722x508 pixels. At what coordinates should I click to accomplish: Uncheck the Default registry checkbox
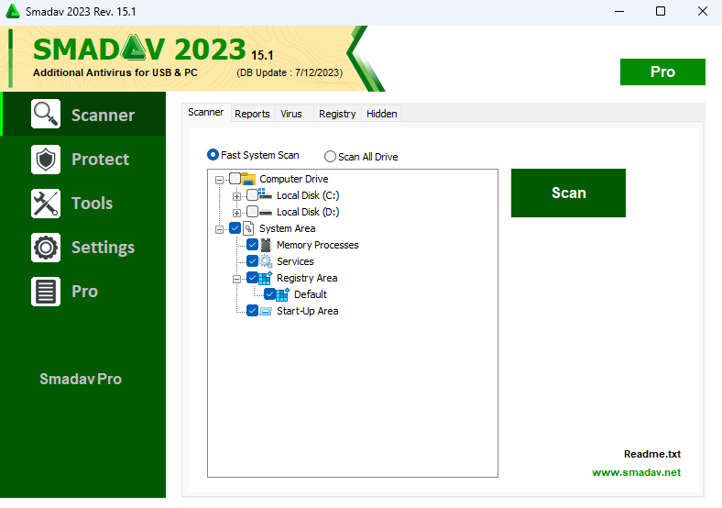269,294
